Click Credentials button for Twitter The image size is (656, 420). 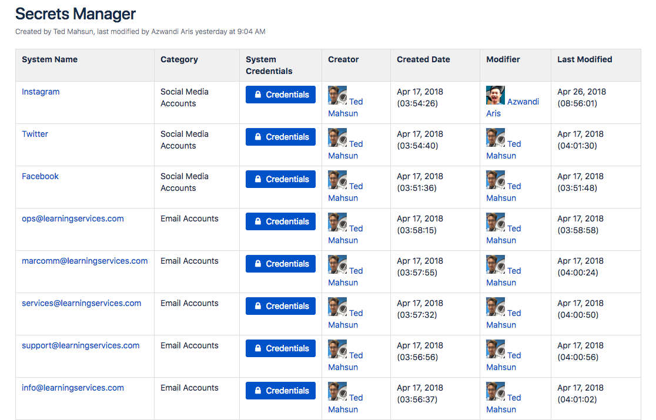pos(281,137)
